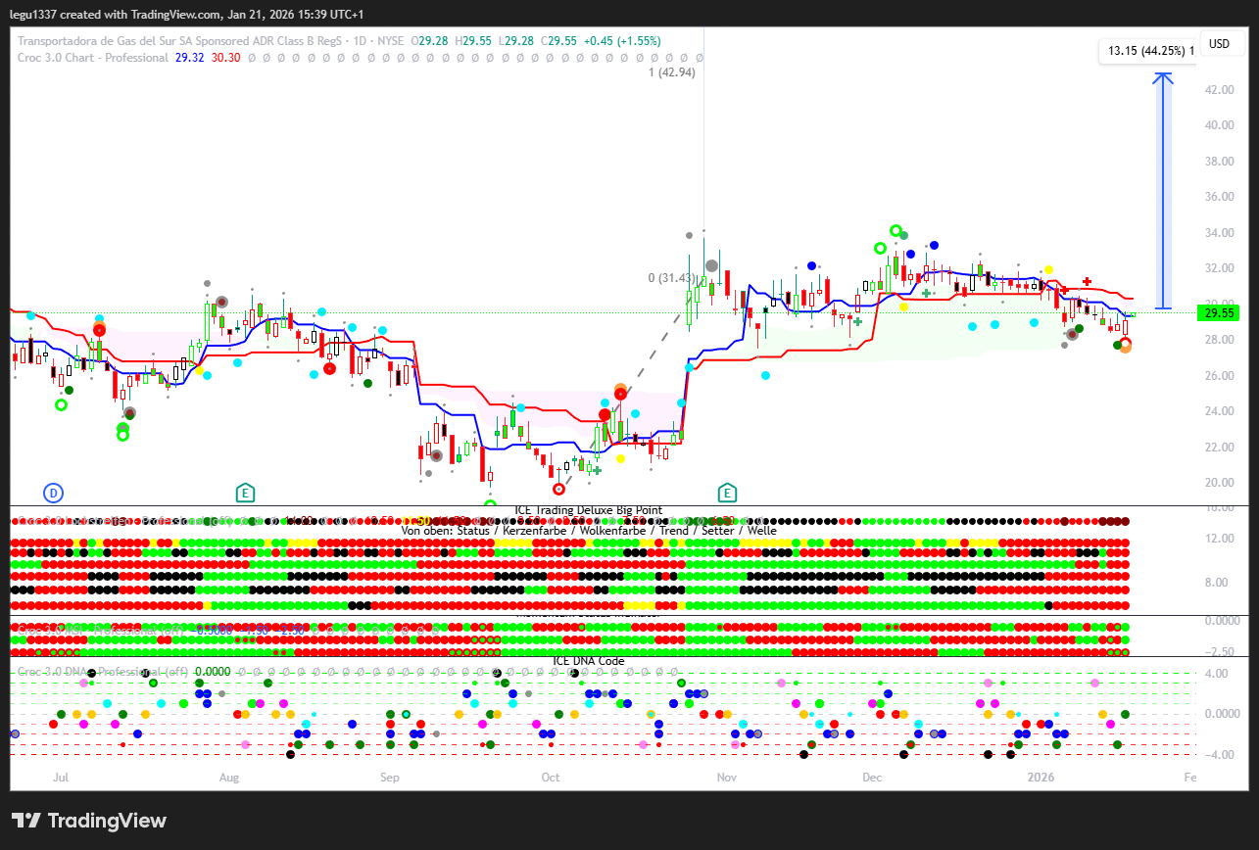Click the red plus signal marker
The height and width of the screenshot is (850, 1259).
click(1087, 282)
